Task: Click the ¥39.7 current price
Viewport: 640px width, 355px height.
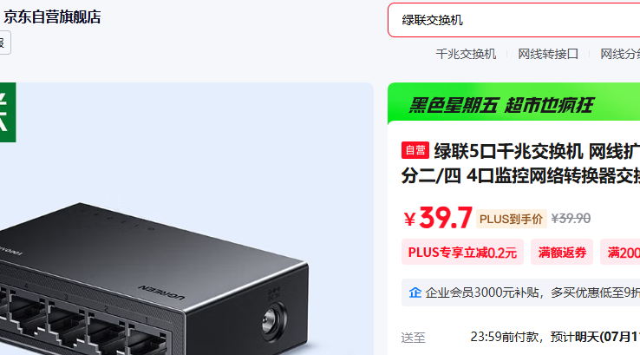Action: point(438,218)
